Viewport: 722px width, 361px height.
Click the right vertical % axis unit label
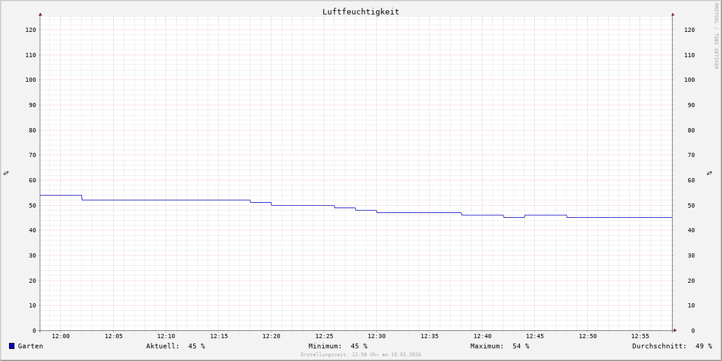pyautogui.click(x=709, y=173)
